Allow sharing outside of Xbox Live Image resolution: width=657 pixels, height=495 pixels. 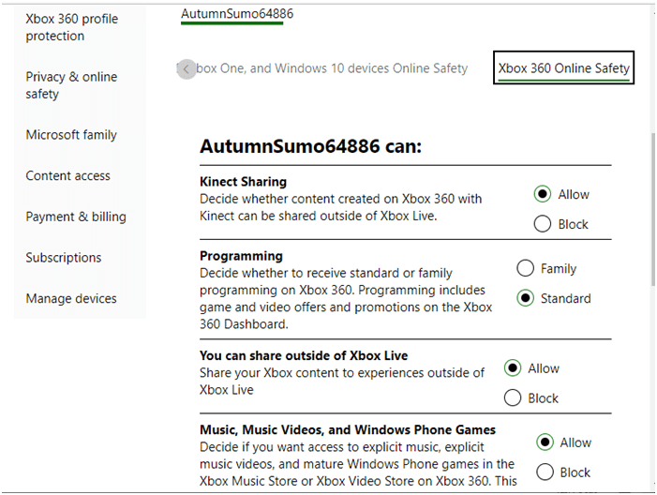[x=513, y=368]
